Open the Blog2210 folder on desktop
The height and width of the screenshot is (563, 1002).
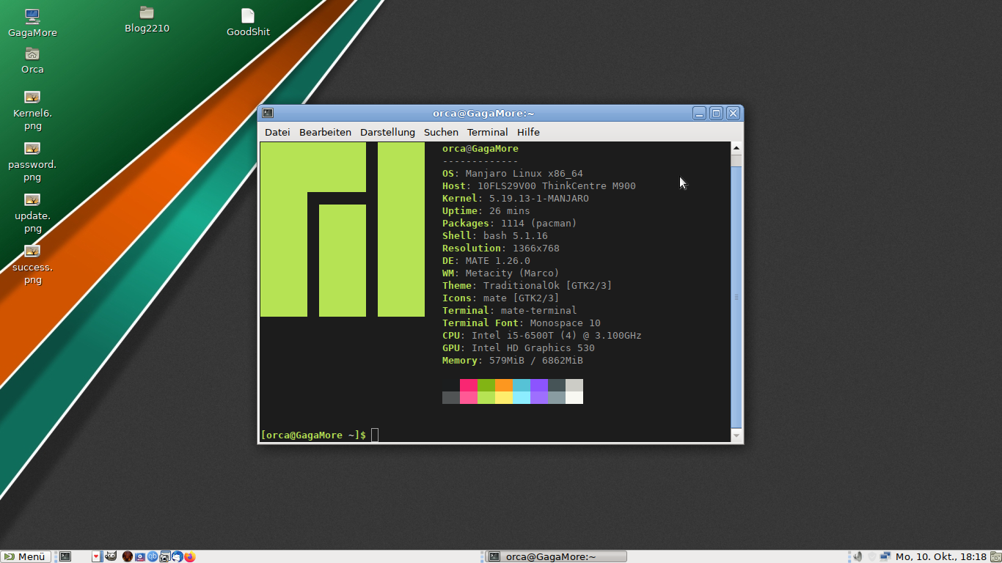[147, 20]
